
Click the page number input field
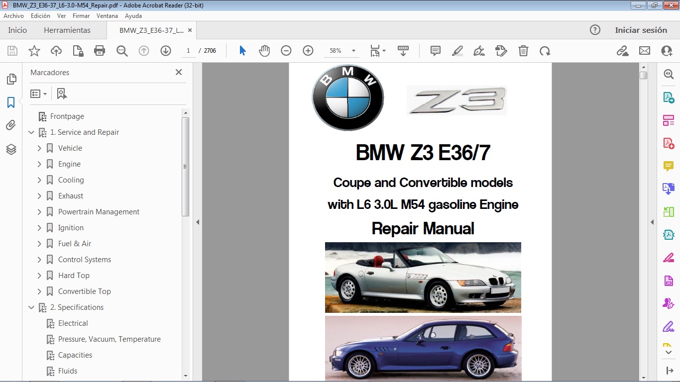point(189,51)
